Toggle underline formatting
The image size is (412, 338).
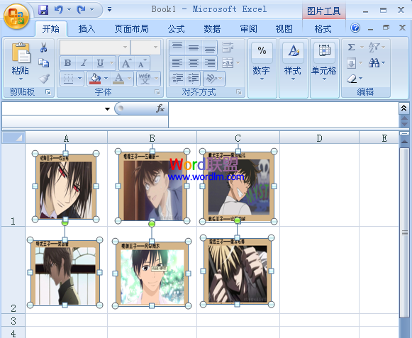[100, 63]
